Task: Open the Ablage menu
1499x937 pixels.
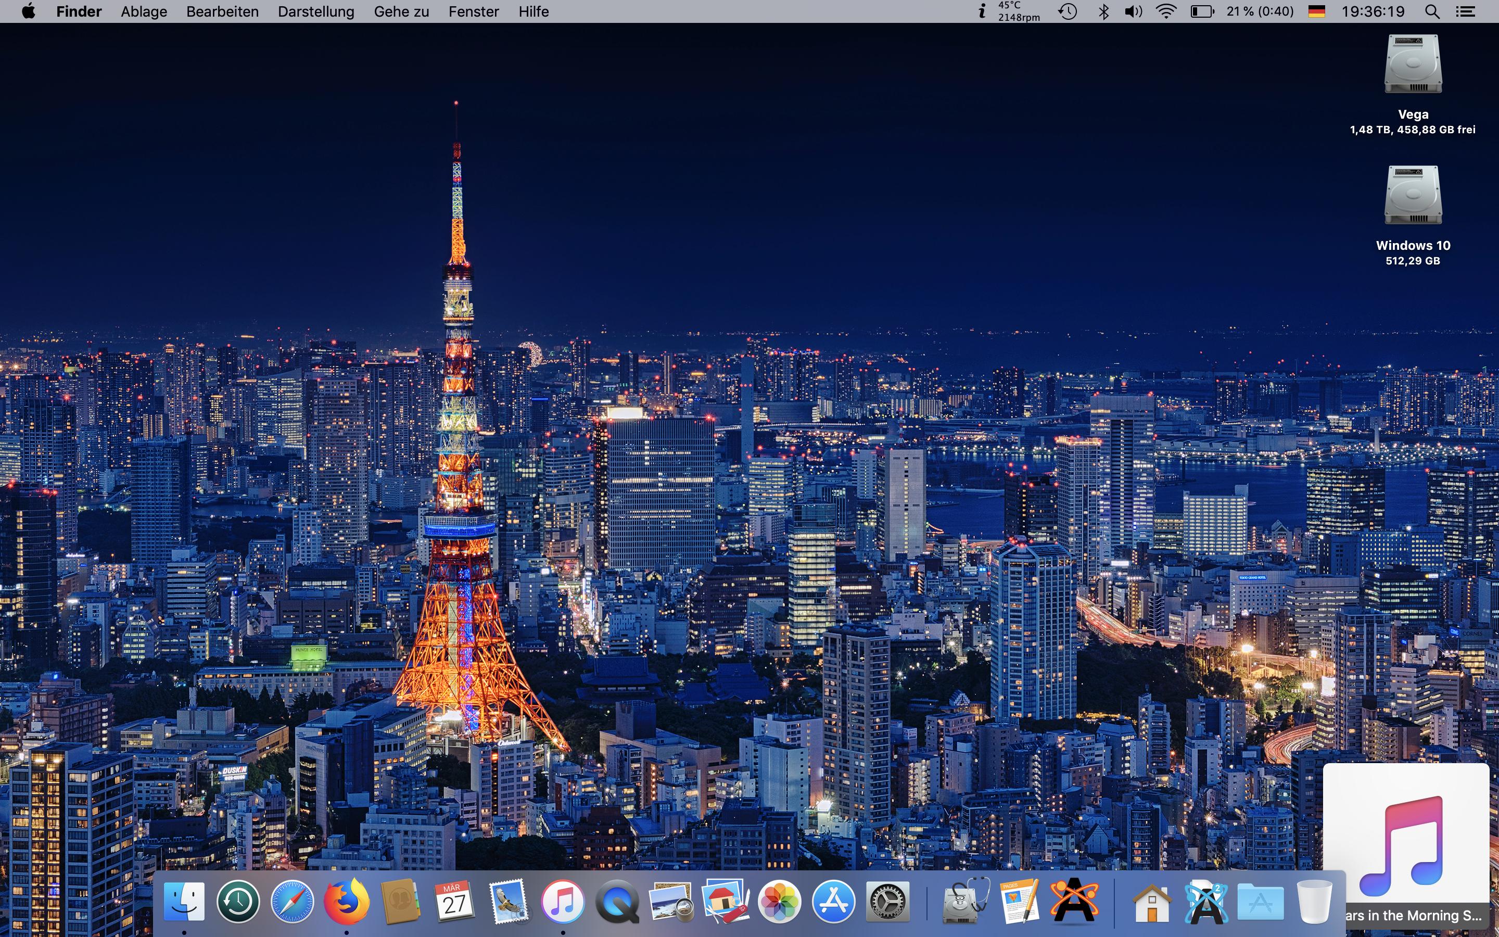Action: tap(144, 12)
